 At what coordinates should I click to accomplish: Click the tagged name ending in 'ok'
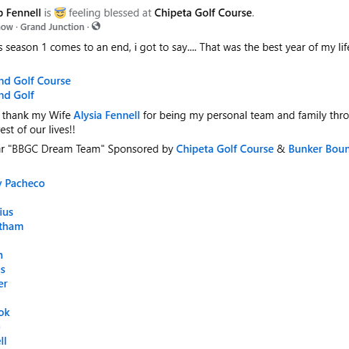[5, 312]
